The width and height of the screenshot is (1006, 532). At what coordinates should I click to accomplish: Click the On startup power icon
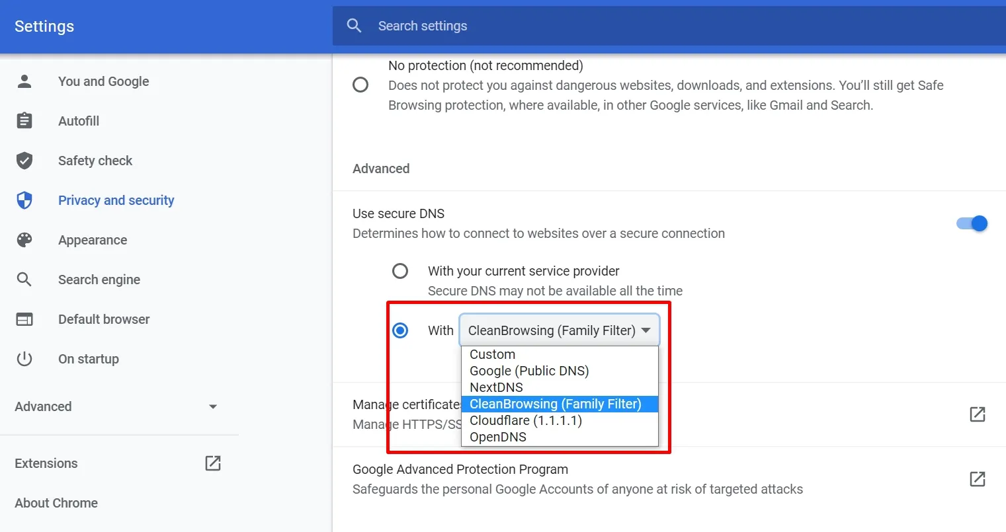pyautogui.click(x=24, y=359)
